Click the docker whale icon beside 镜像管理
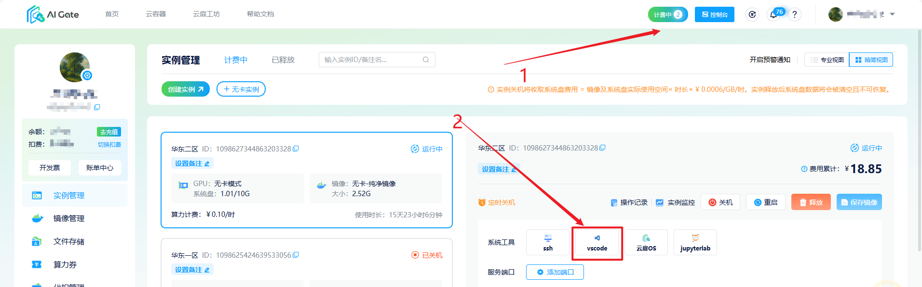This screenshot has height=287, width=922. 37,218
